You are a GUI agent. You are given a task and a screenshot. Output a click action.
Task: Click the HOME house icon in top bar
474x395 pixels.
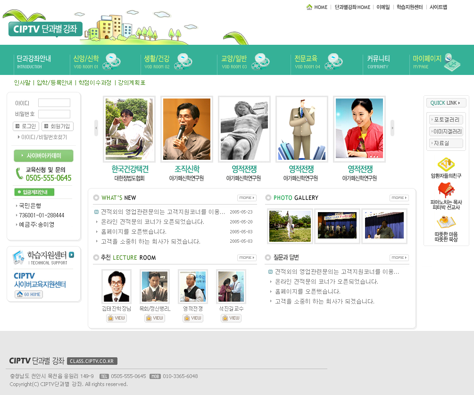(309, 7)
